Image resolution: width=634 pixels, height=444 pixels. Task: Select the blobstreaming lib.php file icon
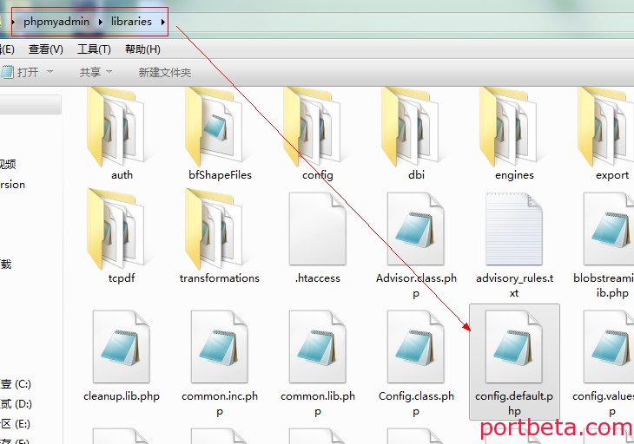pyautogui.click(x=609, y=229)
